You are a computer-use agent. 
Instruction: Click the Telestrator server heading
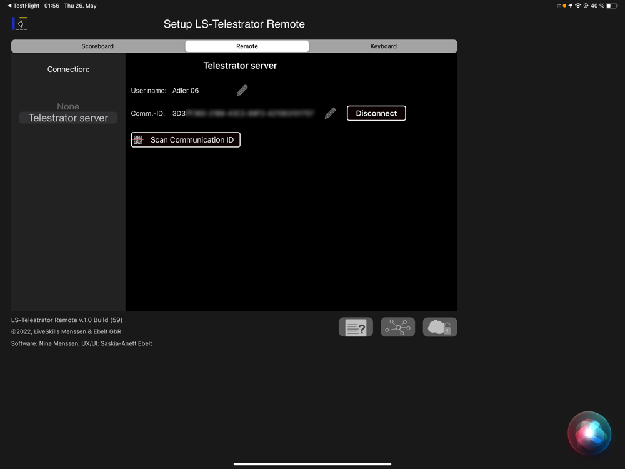(x=240, y=66)
